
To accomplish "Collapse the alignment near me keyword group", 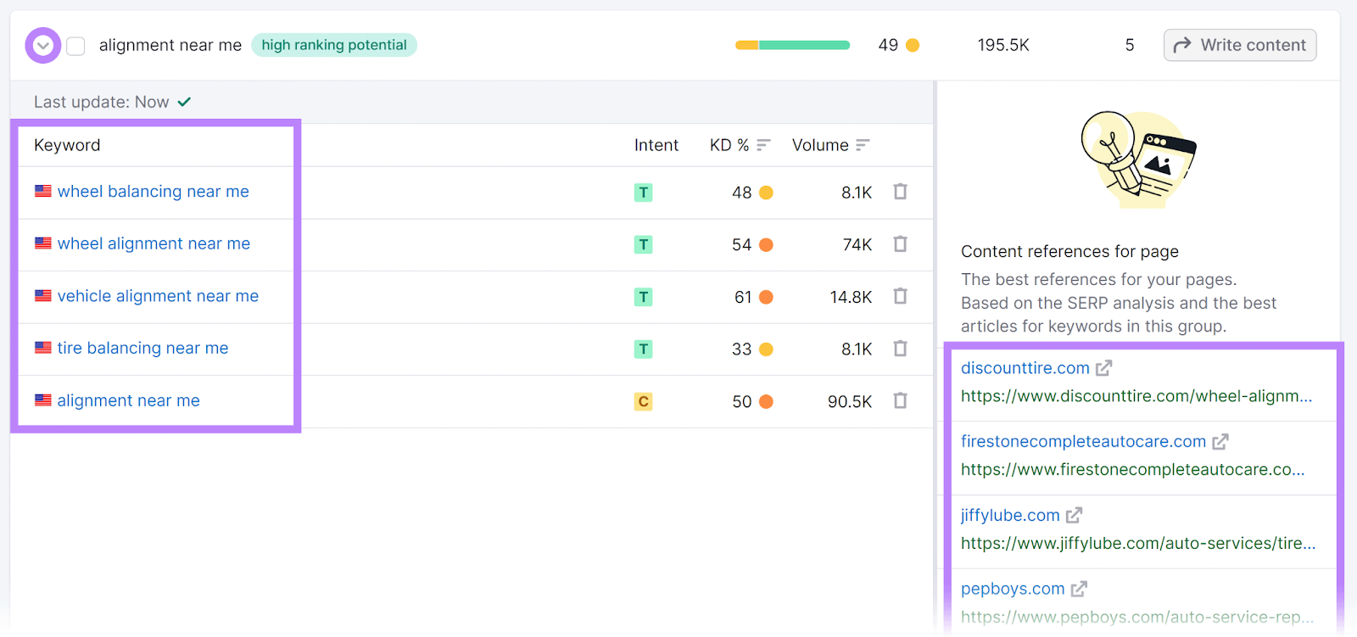I will click(43, 46).
